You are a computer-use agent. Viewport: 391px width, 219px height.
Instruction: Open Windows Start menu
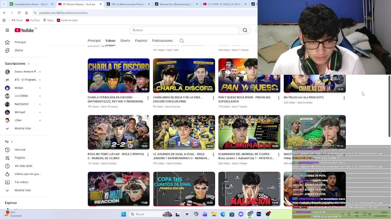click(123, 214)
